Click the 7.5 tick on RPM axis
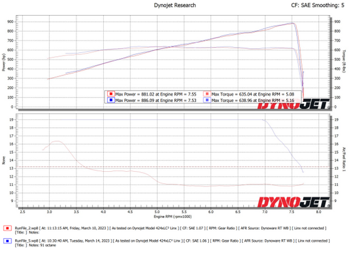The image size is (350, 255). pyautogui.click(x=291, y=212)
